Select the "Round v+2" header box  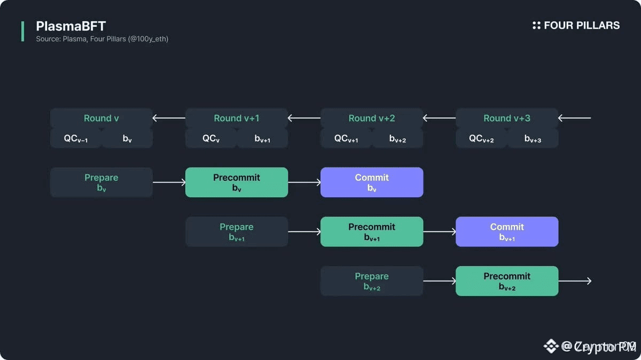372,118
